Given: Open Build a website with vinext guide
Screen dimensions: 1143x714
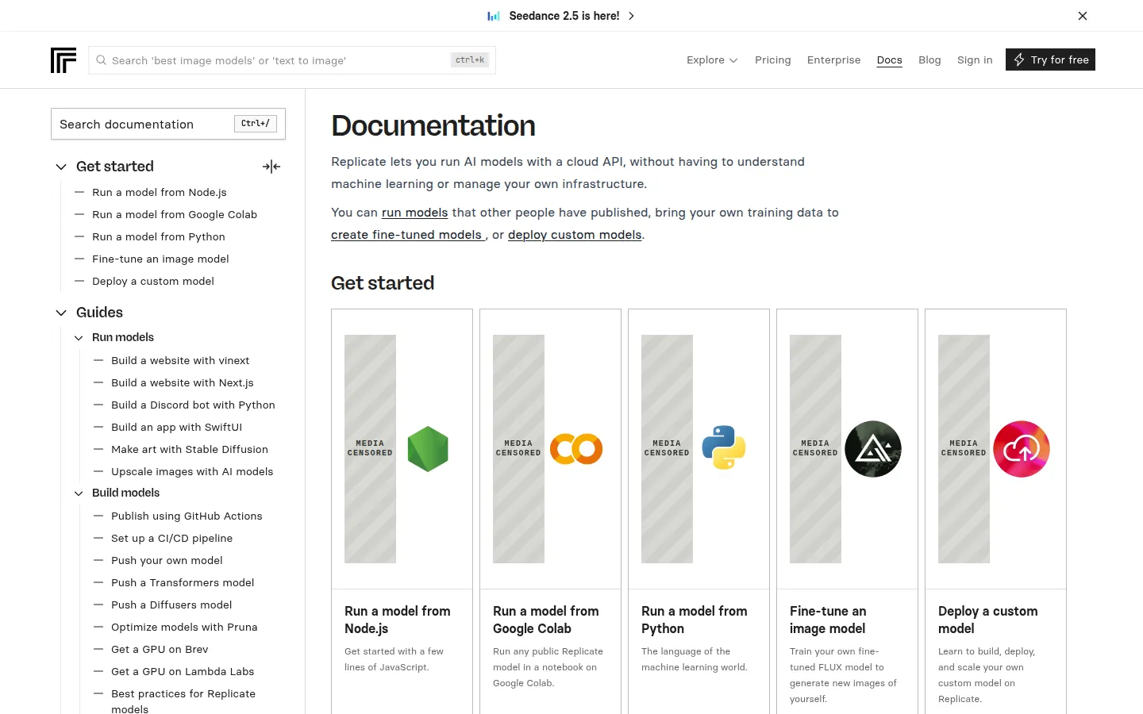Looking at the screenshot, I should tap(180, 360).
